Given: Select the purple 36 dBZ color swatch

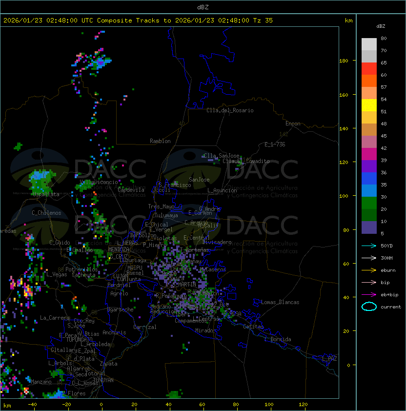Looking at the screenshot, I should click(x=369, y=166).
